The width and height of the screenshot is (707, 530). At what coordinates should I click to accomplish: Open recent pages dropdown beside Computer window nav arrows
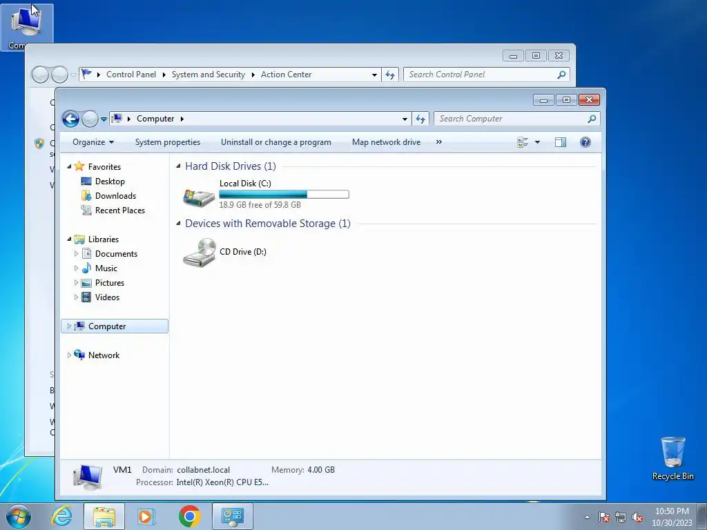coord(104,119)
